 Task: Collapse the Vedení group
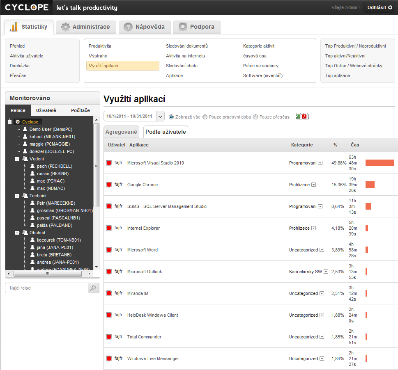(17, 159)
